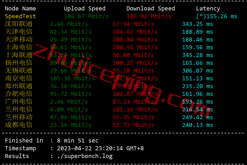Click the 103.92 Mbit/s download value
Screen dimensions: 247x165
149,16
